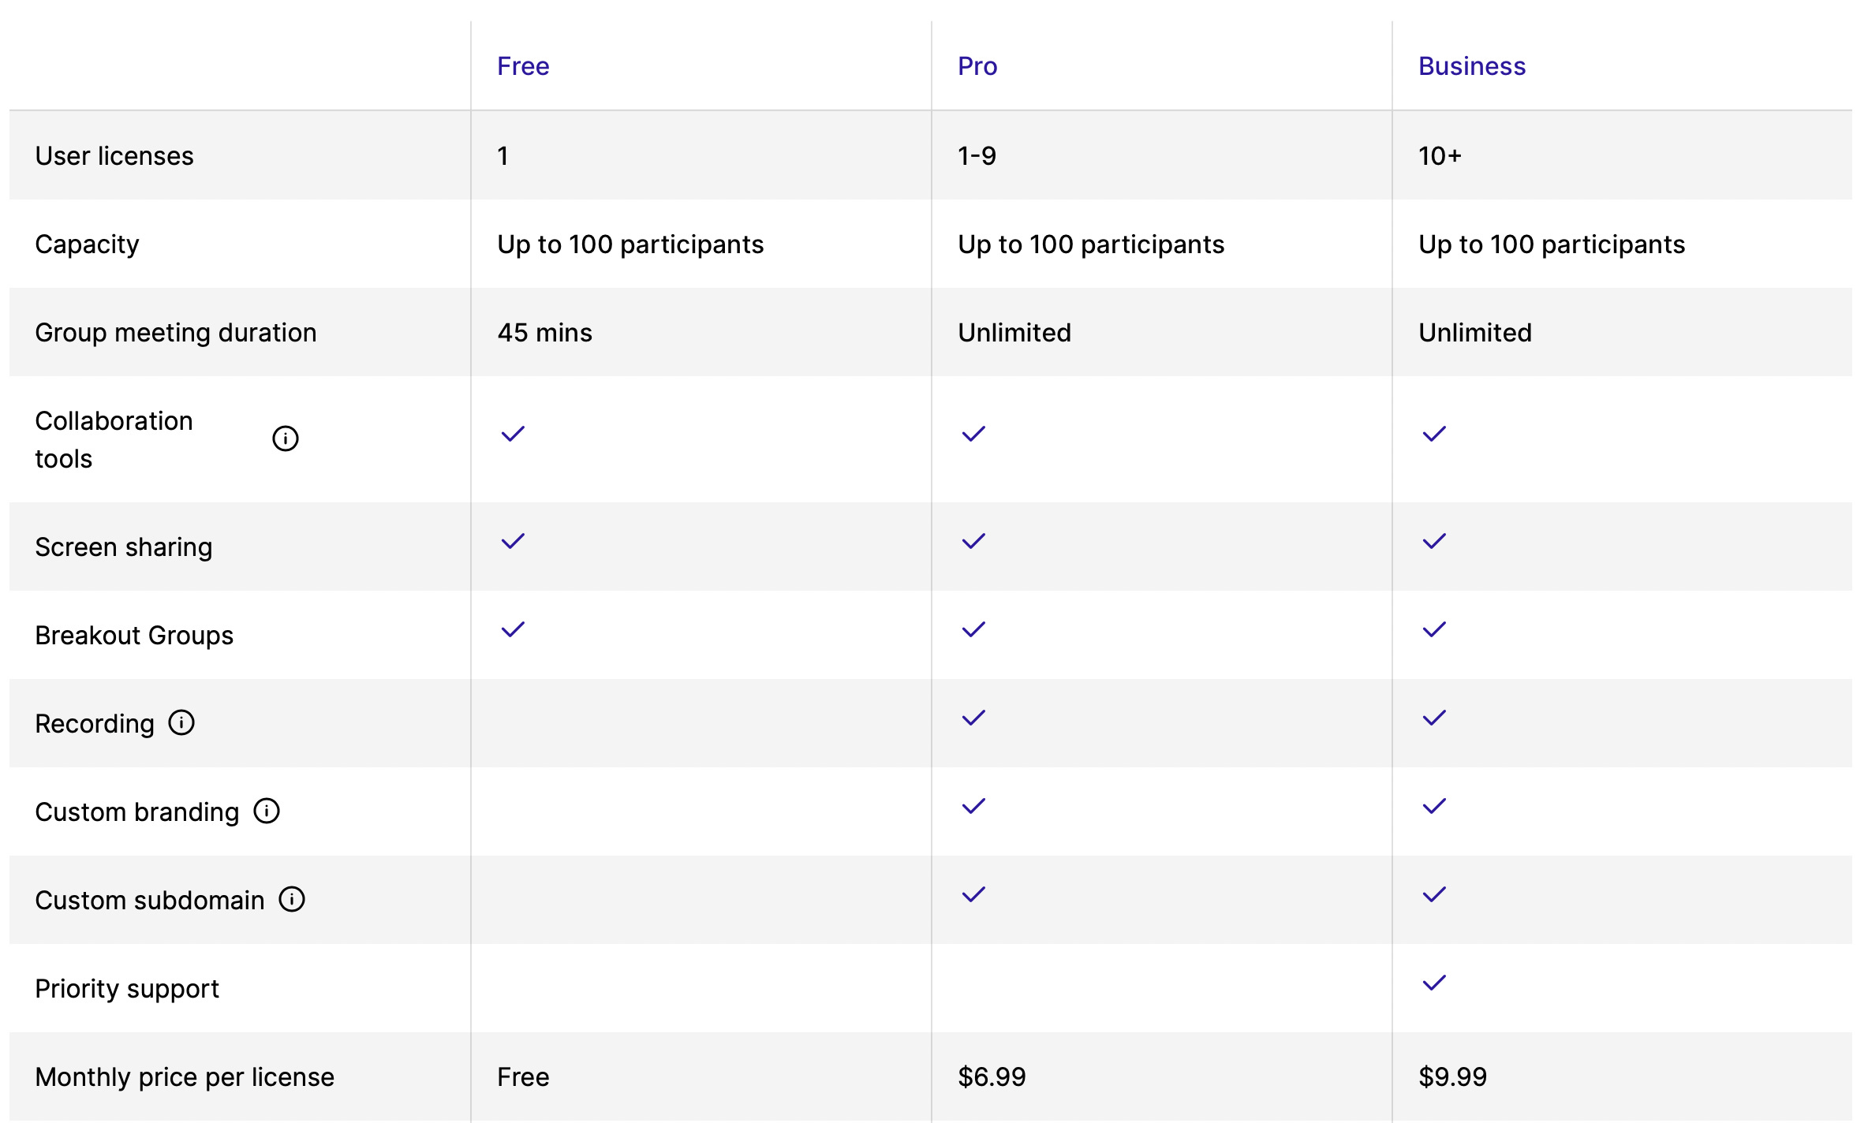Click the Pro checkmark for Collaboration tools
This screenshot has width=1868, height=1123.
coord(973,434)
